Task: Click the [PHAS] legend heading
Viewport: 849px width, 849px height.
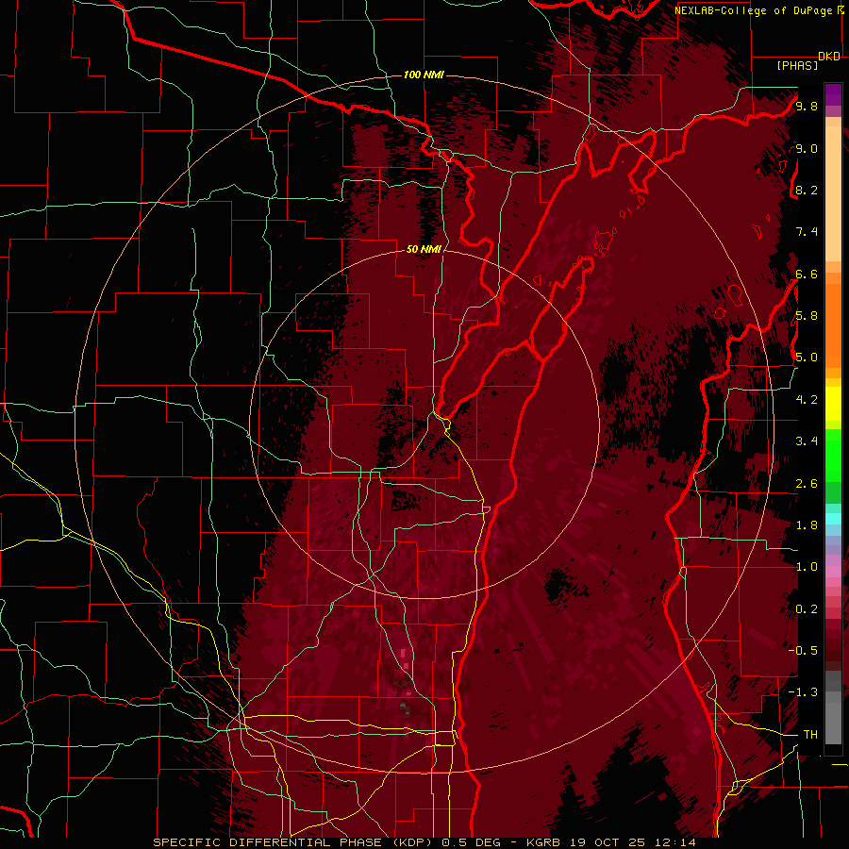Action: [x=797, y=65]
